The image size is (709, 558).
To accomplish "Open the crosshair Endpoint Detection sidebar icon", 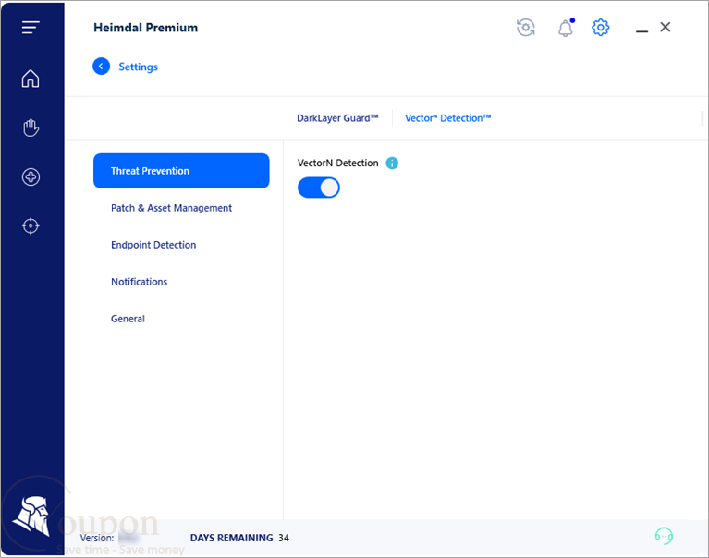I will click(31, 226).
